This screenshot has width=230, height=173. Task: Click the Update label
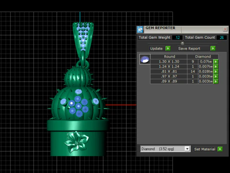(156, 49)
